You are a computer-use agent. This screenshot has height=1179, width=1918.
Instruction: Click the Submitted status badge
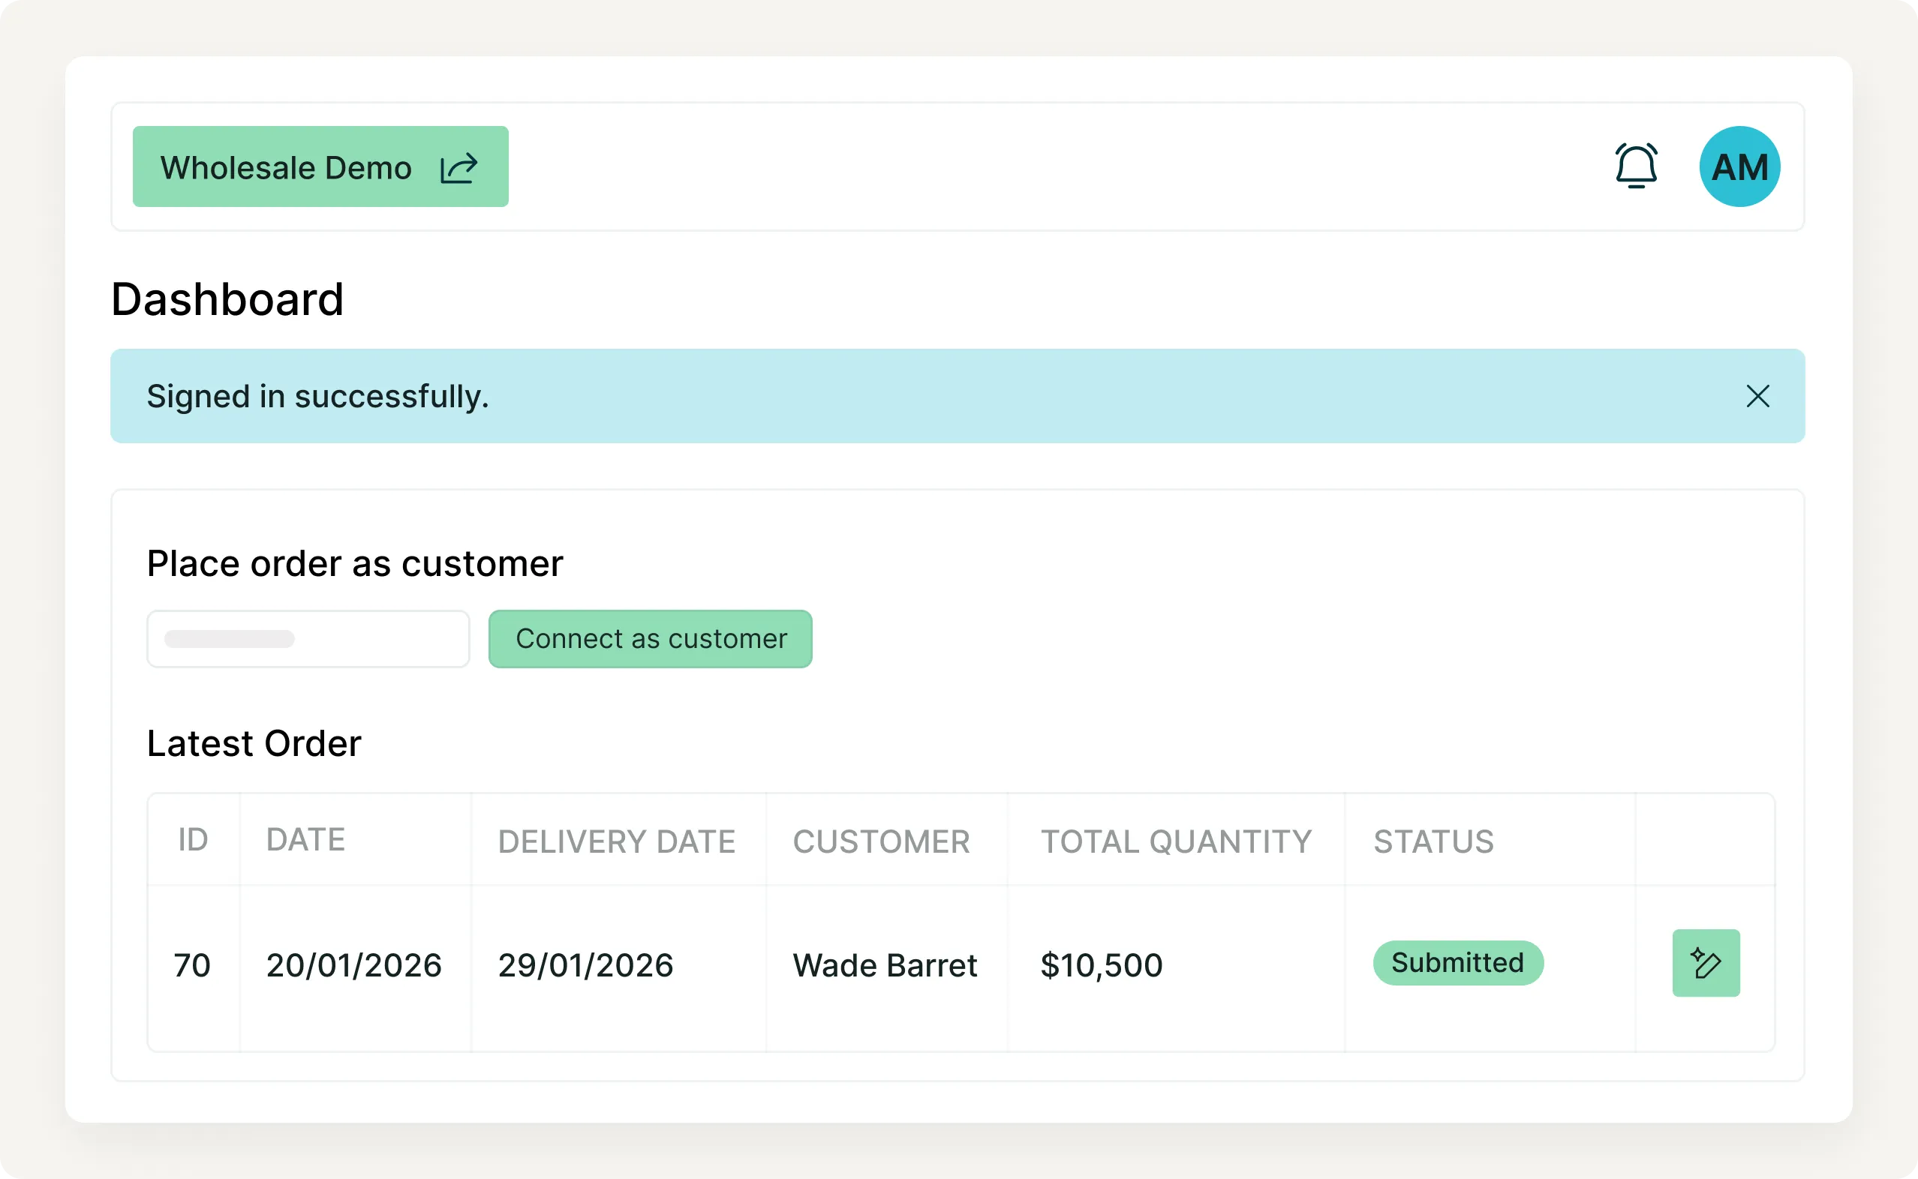(1457, 962)
